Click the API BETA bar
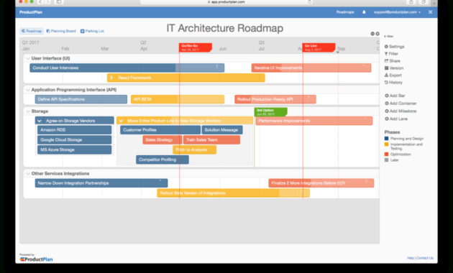 178,99
